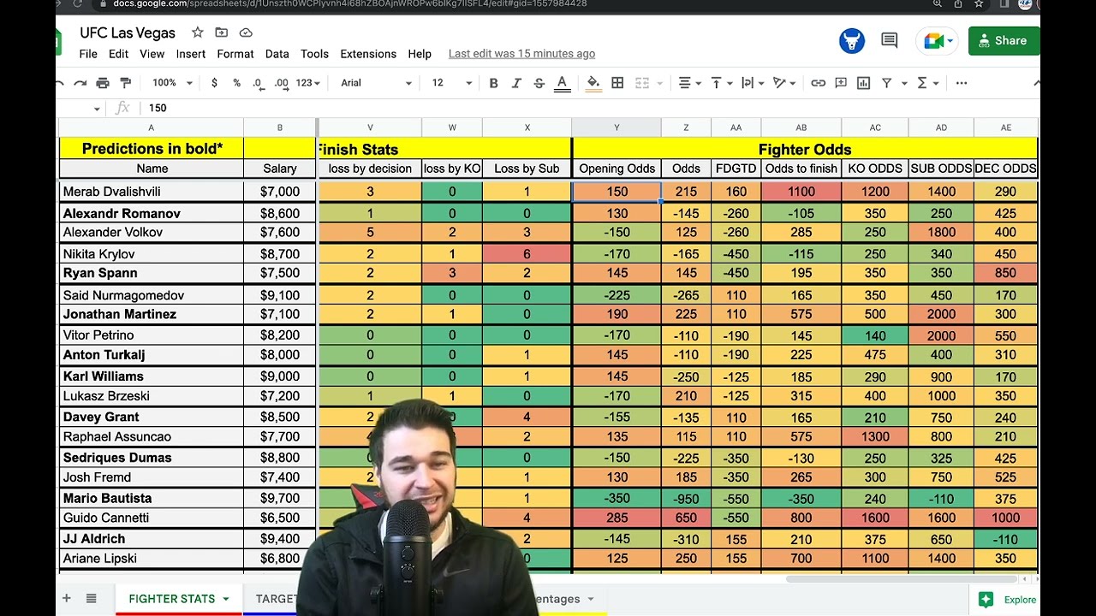1096x616 pixels.
Task: Open the vertical align dropdown
Action: 721,83
